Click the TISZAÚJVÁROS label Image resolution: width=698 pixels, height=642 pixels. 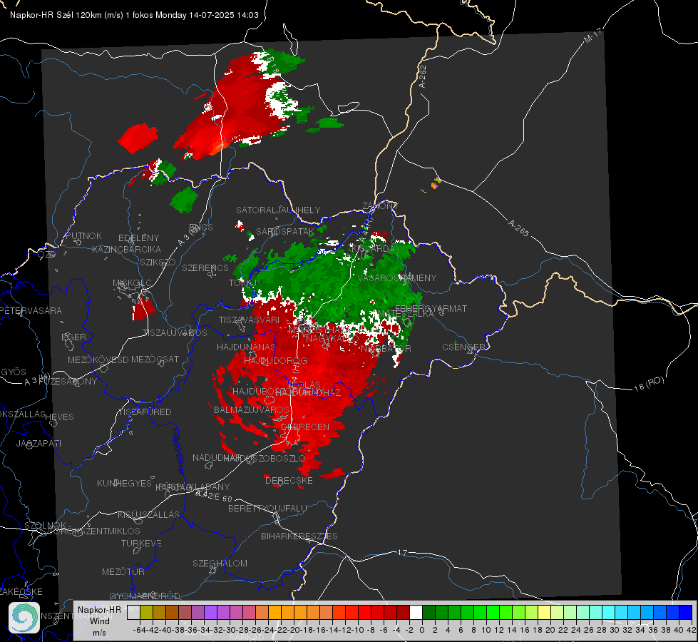click(175, 333)
